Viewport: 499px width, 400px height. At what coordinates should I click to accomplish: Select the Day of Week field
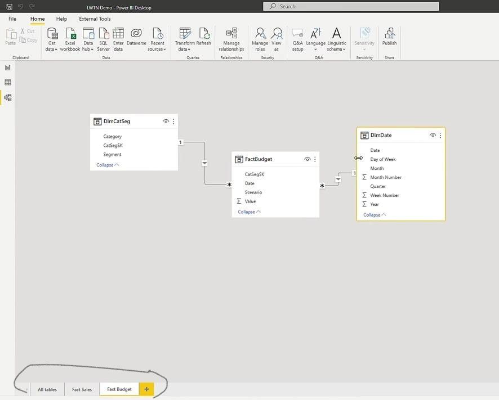[383, 159]
